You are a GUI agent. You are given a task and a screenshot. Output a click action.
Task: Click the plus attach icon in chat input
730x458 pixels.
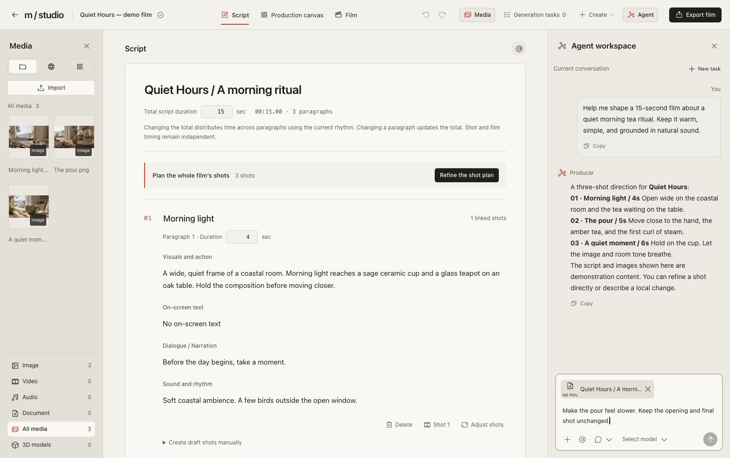click(x=567, y=439)
